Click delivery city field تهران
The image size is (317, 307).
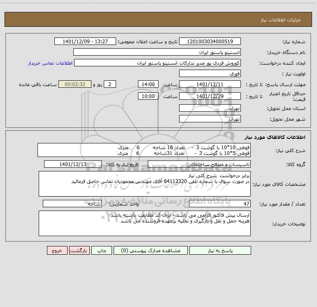point(210,119)
